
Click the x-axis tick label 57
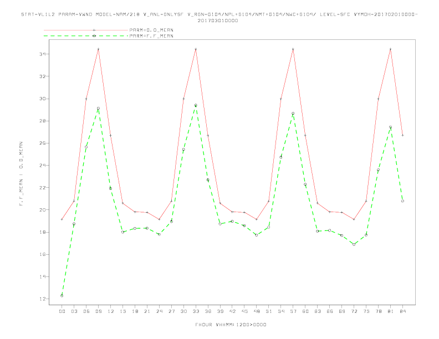coord(293,311)
